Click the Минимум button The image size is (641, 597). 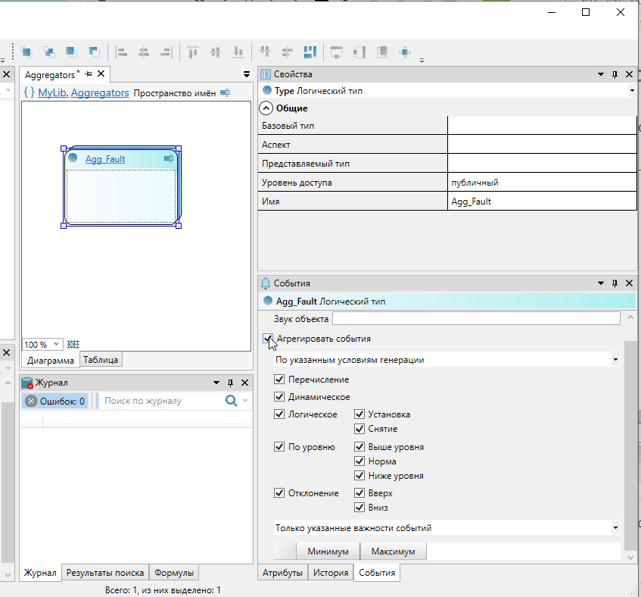[x=328, y=552]
